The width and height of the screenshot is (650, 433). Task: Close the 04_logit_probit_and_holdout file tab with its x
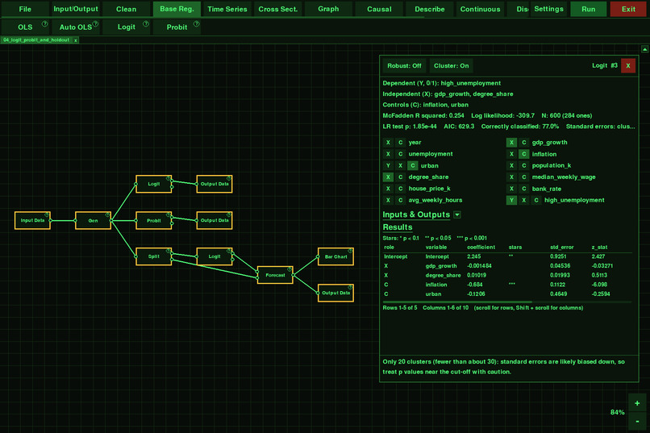coord(76,40)
